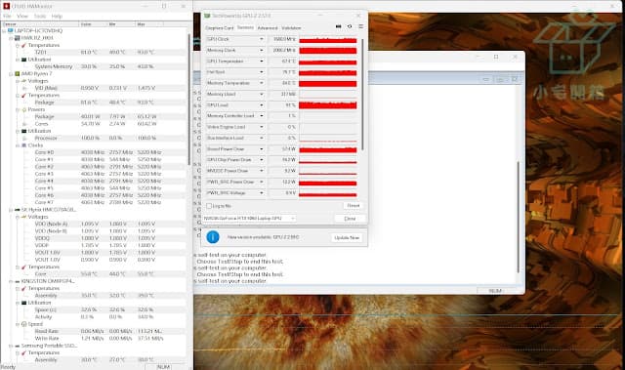The width and height of the screenshot is (625, 370).
Task: Click the GPU Load red graph
Action: tap(328, 105)
